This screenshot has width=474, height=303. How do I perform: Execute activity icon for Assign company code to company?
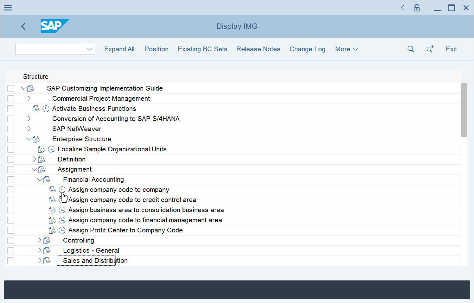[62, 190]
